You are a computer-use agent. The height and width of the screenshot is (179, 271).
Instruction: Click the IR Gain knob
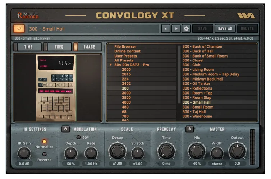(24, 153)
